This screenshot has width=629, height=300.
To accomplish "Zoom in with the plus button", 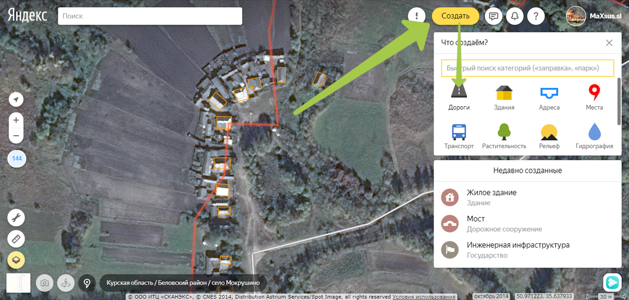I will pyautogui.click(x=16, y=120).
